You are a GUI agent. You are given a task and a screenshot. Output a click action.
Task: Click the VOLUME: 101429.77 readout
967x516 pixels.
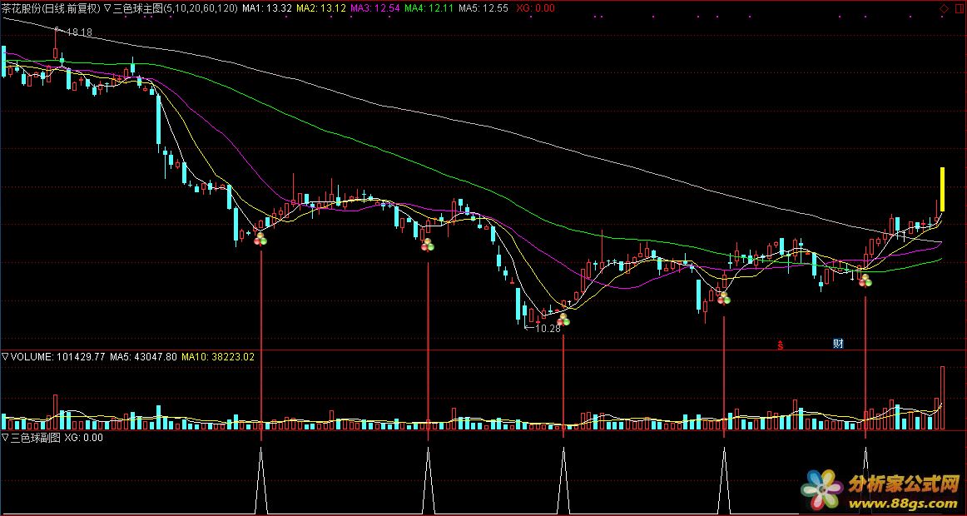click(x=58, y=356)
